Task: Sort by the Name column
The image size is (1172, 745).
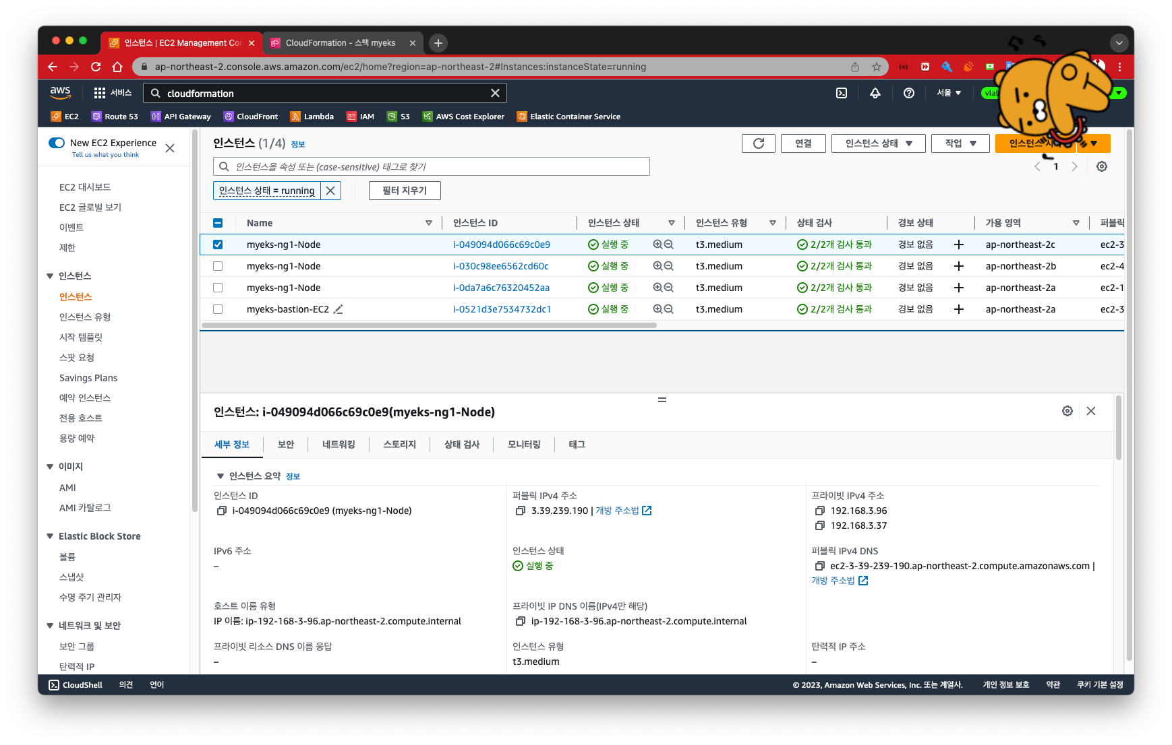Action: tap(429, 223)
